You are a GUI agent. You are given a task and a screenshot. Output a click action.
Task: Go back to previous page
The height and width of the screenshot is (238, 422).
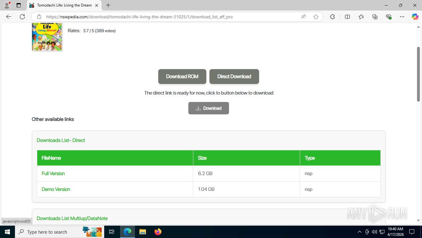(9, 17)
